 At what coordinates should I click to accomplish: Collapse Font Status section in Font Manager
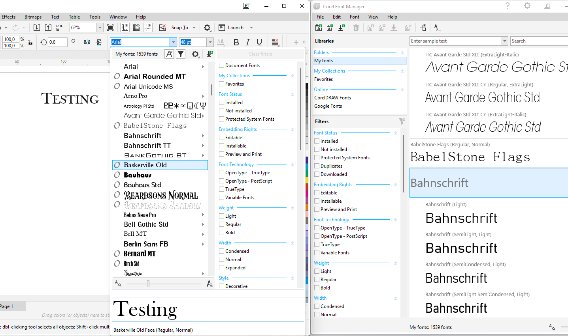tap(395, 133)
